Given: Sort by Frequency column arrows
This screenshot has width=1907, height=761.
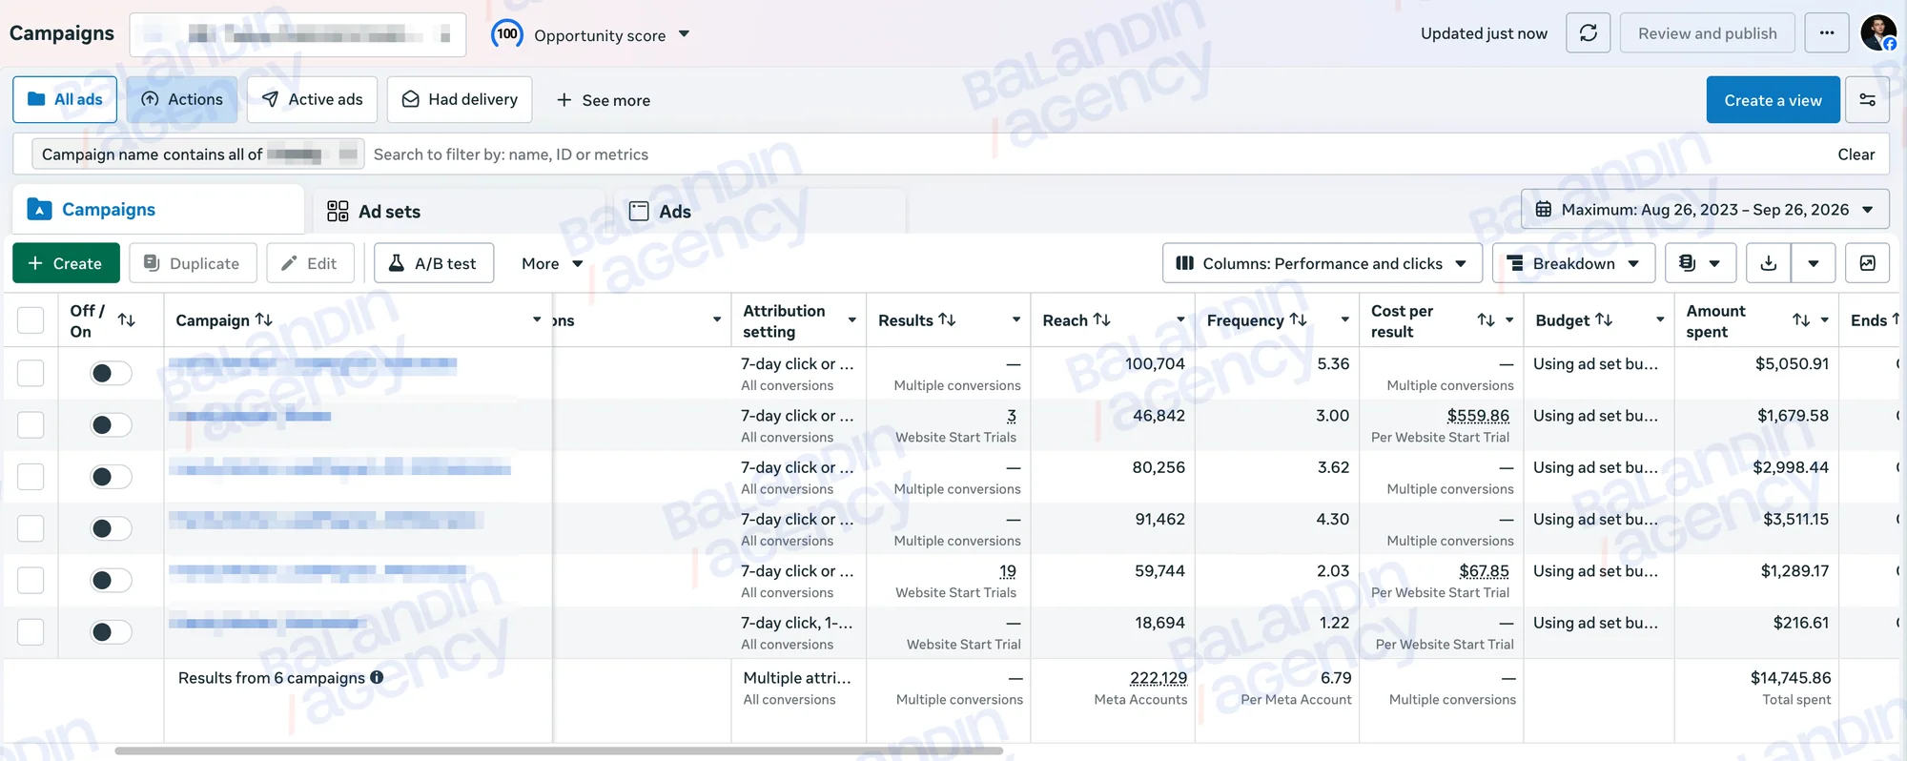Looking at the screenshot, I should tap(1298, 319).
